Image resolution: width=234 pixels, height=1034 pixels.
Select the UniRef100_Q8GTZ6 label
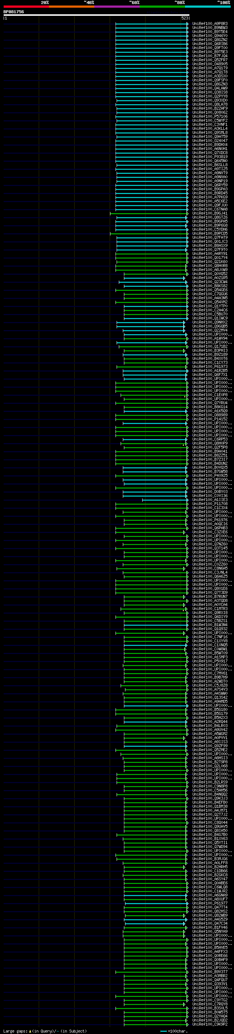click(210, 217)
